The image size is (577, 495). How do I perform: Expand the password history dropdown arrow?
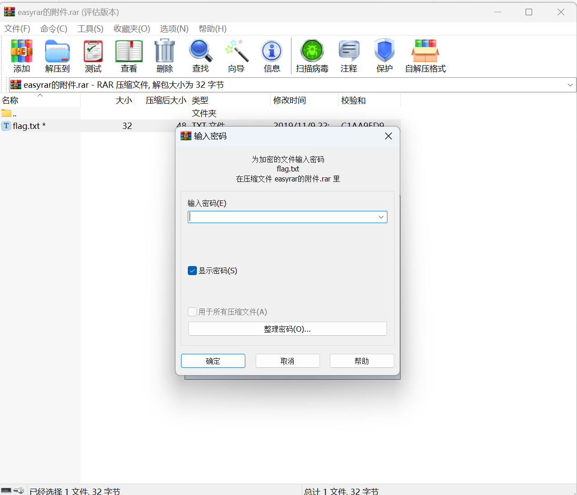pyautogui.click(x=381, y=217)
